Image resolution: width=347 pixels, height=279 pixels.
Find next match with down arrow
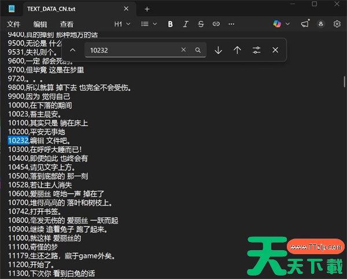click(x=218, y=50)
